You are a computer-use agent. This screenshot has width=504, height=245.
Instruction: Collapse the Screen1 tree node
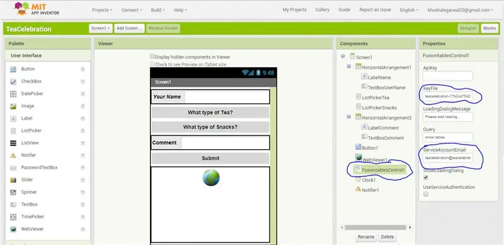click(x=343, y=56)
